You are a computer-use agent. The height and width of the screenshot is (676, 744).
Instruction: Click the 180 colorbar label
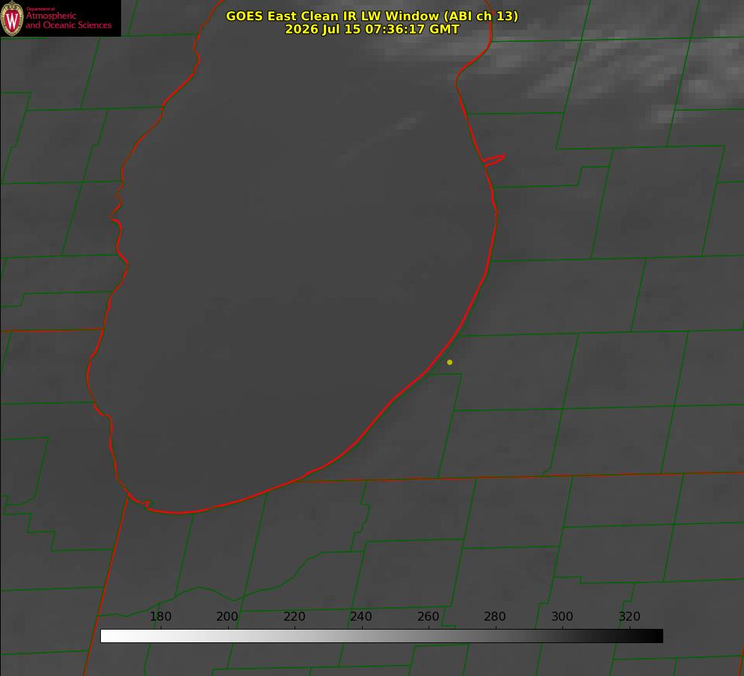click(160, 616)
